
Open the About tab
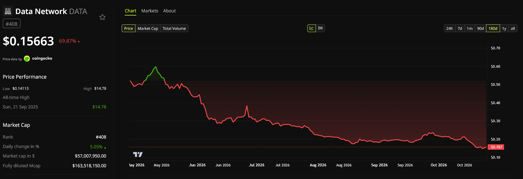170,11
